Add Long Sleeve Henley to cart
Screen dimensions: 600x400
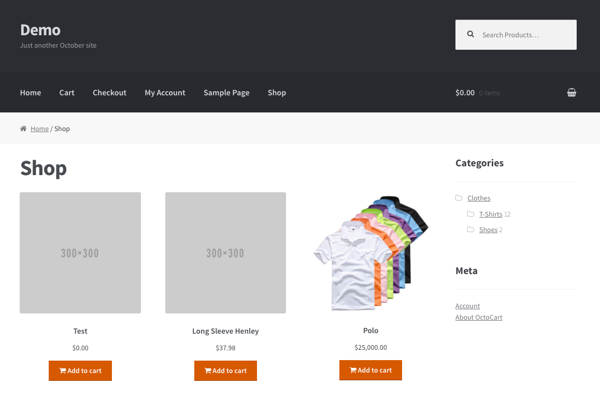226,370
